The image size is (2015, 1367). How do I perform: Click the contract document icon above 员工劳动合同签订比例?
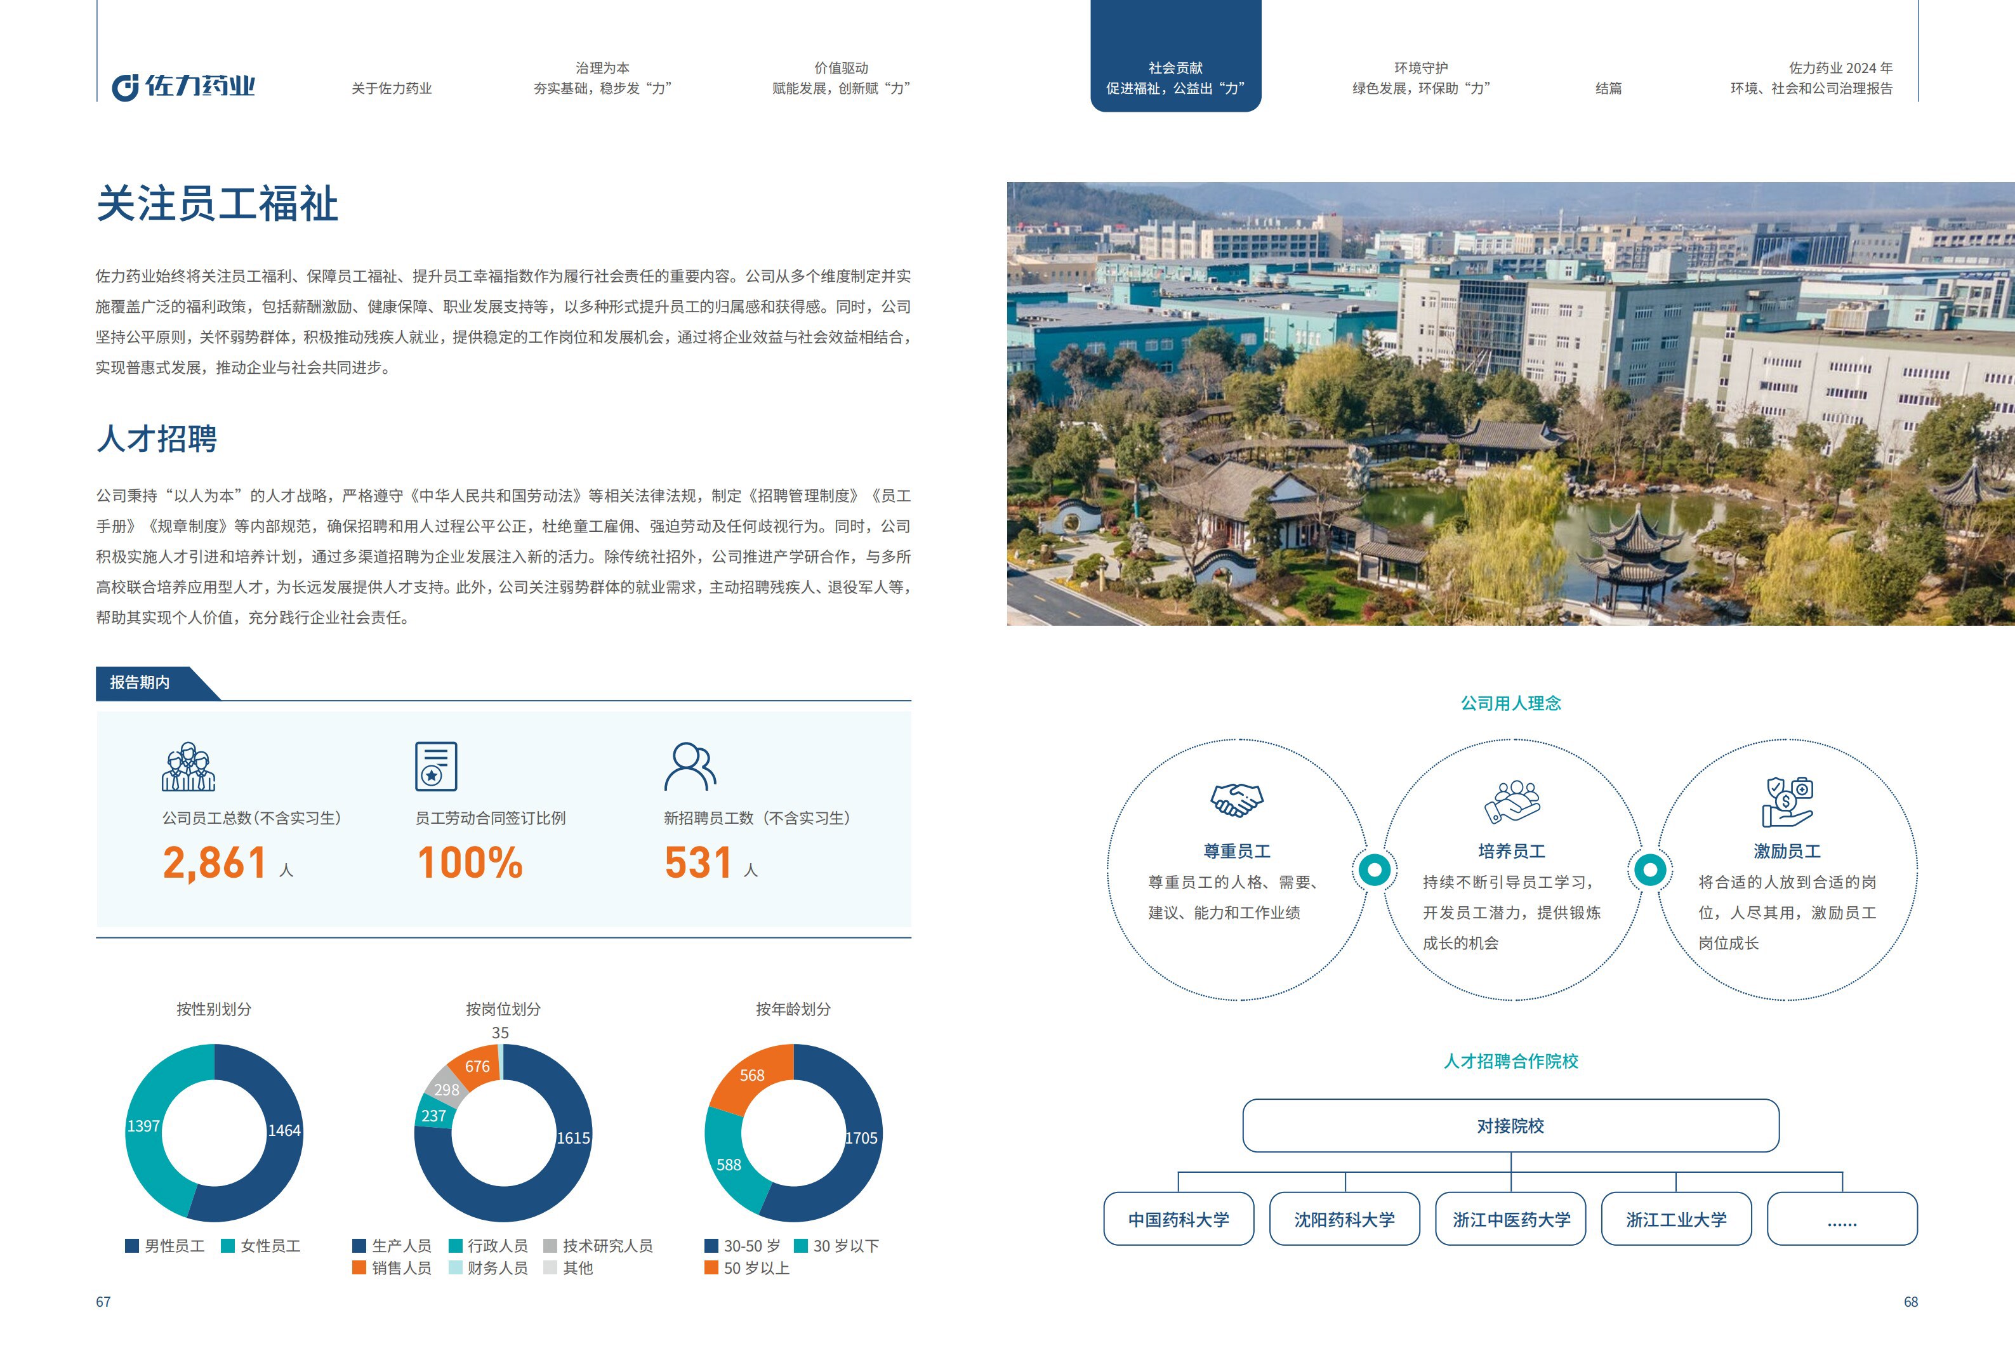(435, 766)
